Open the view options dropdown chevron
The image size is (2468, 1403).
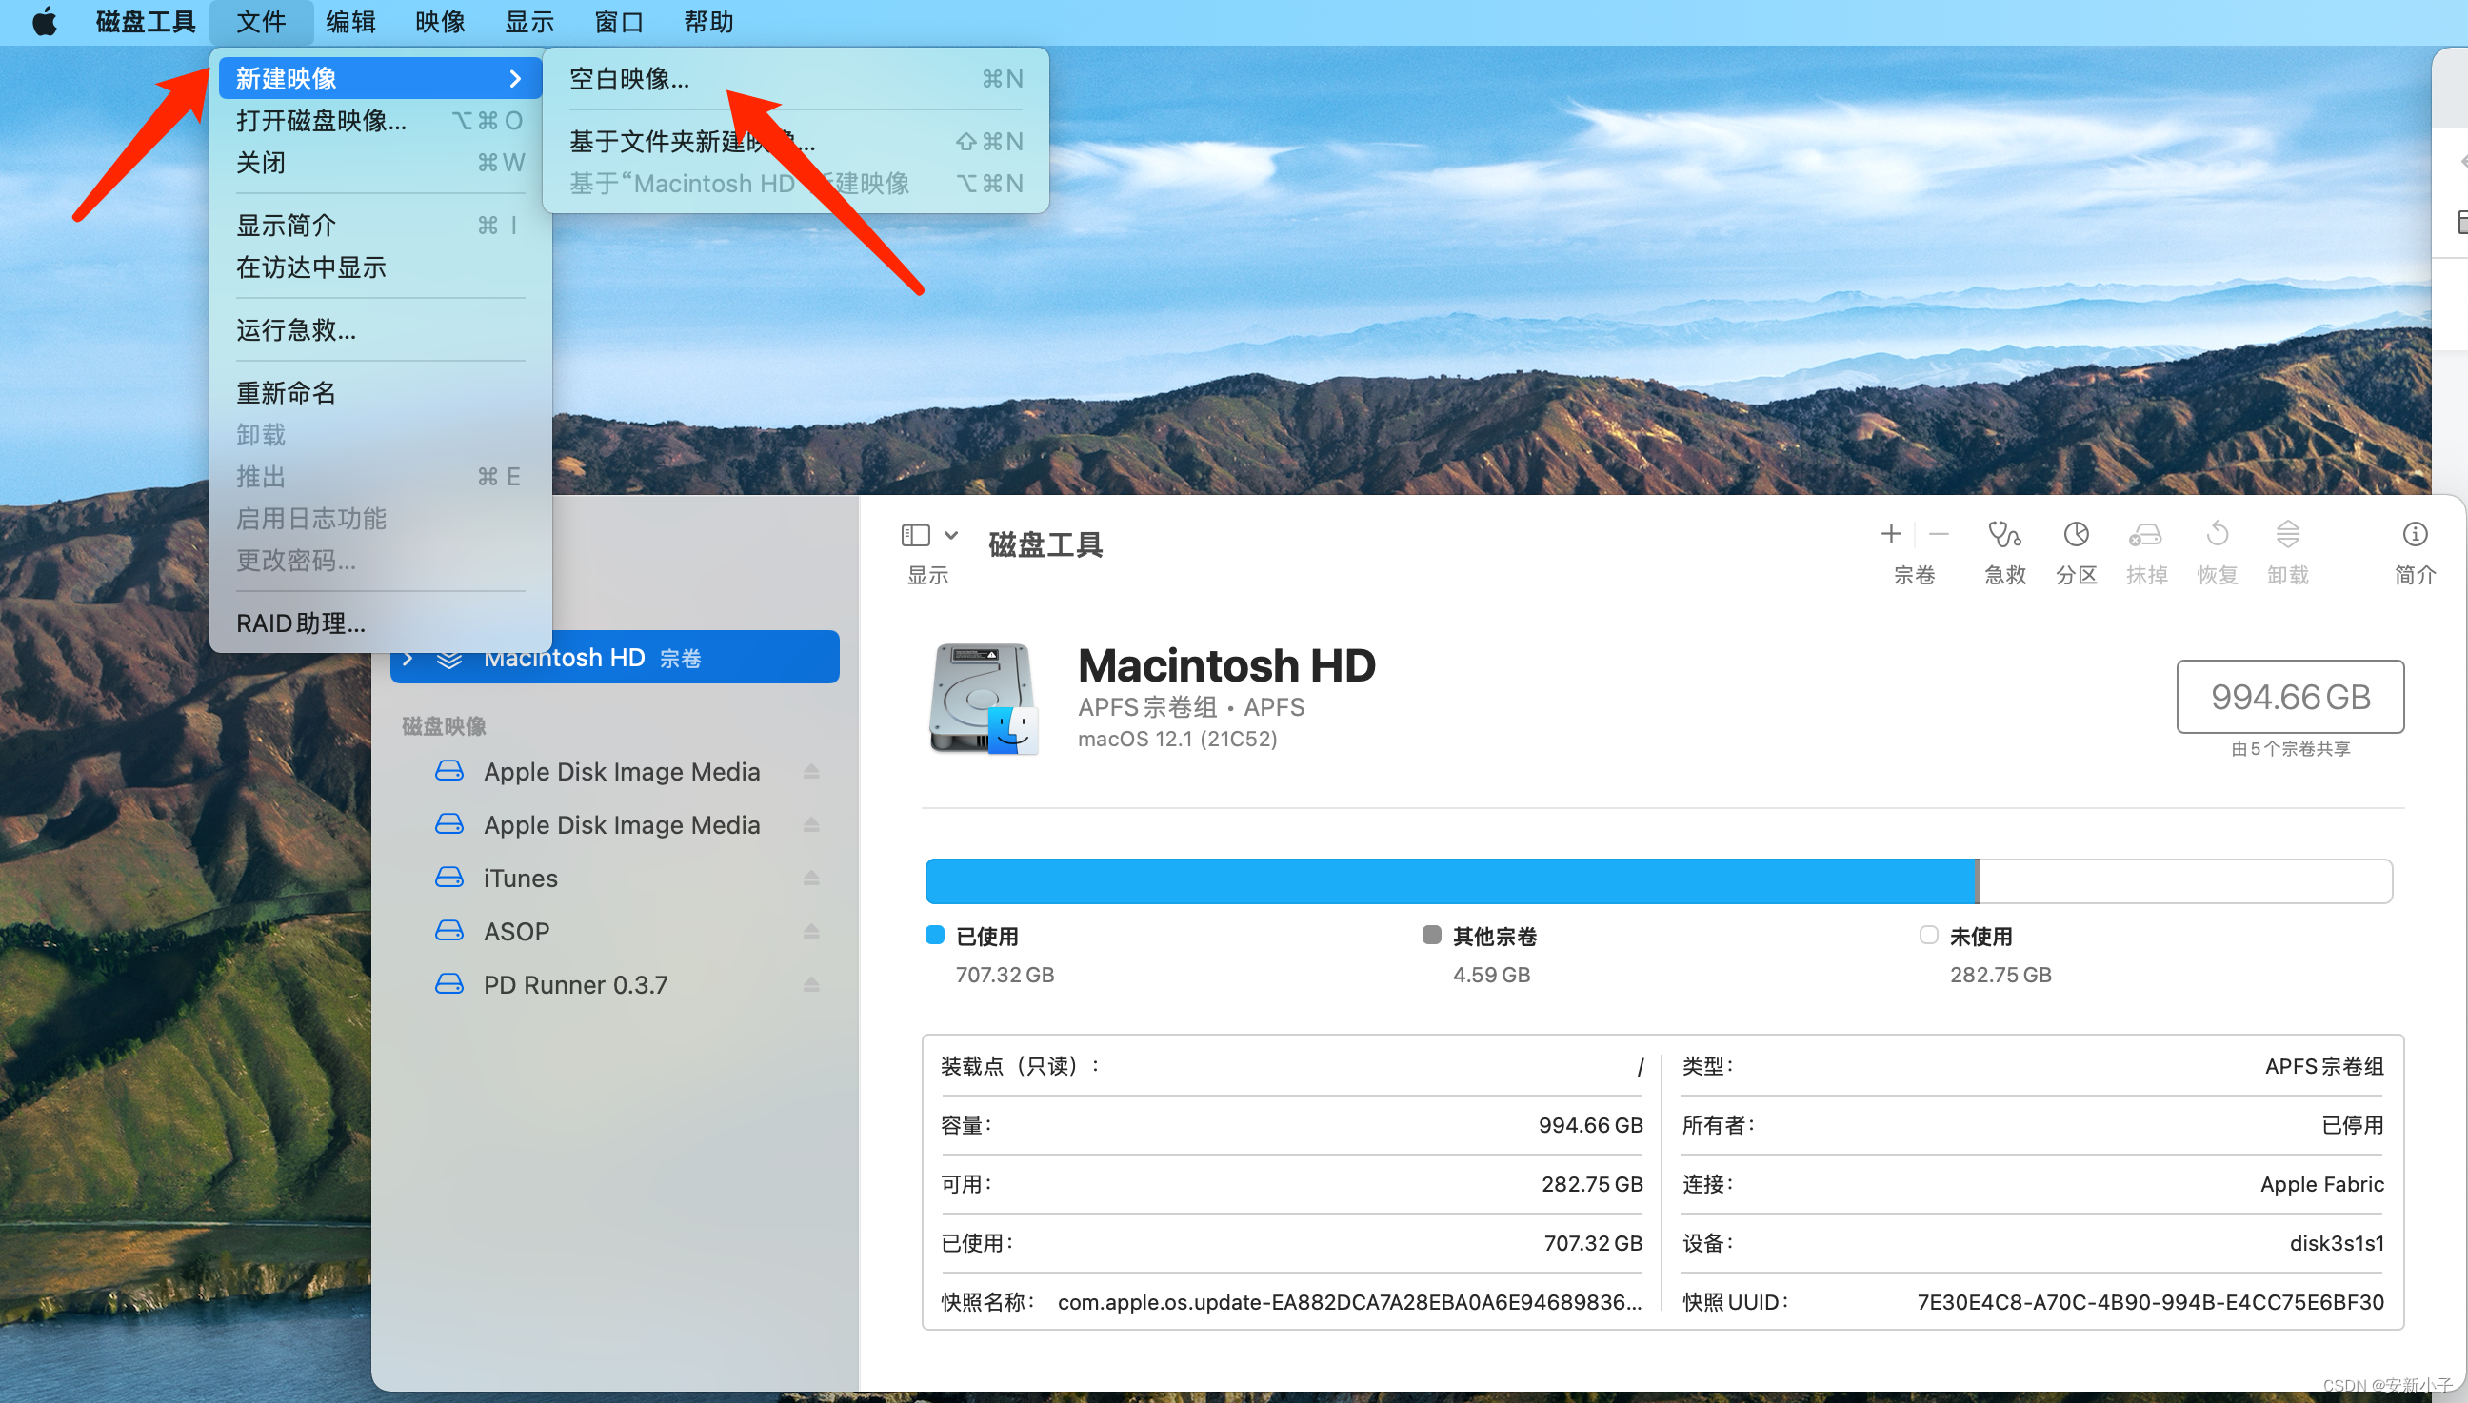(951, 535)
